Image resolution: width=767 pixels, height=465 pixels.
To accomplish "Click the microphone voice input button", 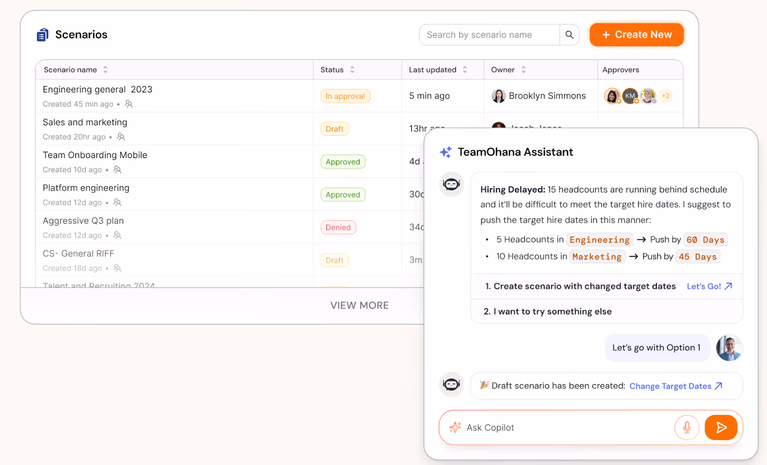I will click(686, 427).
